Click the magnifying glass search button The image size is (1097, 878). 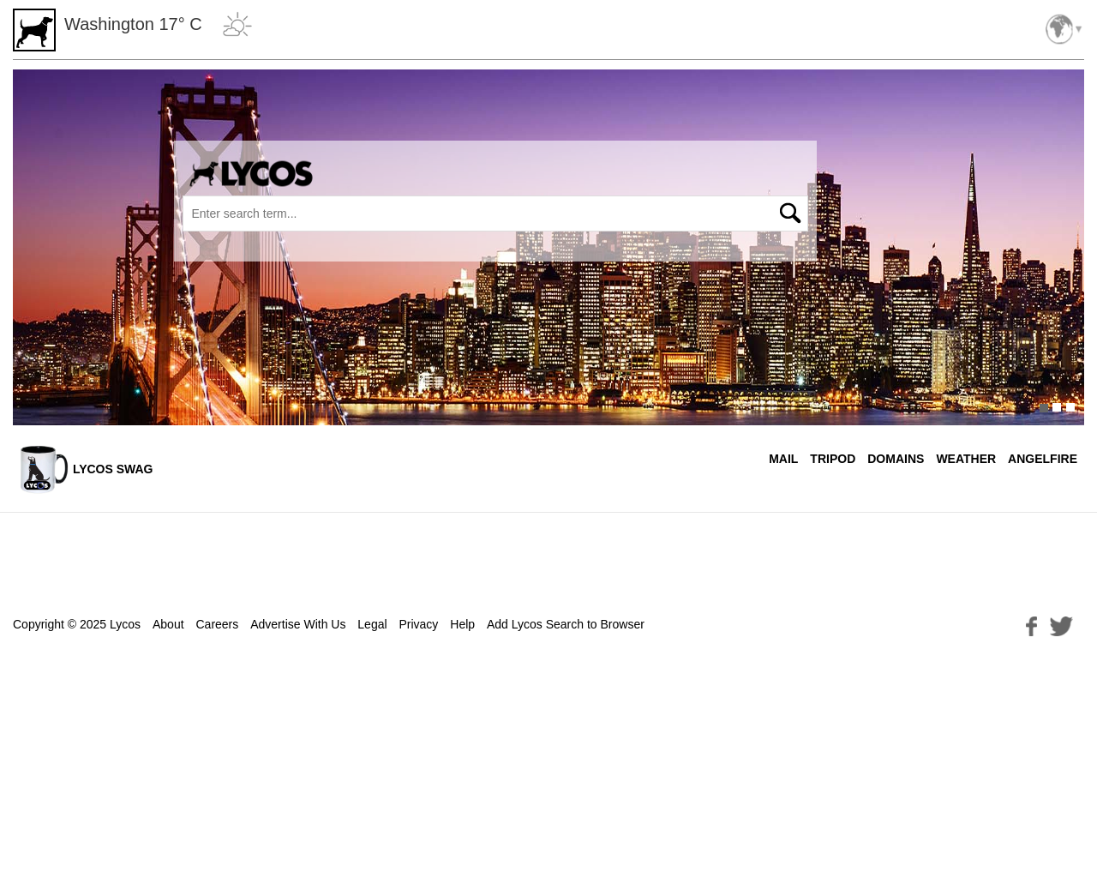click(x=790, y=213)
